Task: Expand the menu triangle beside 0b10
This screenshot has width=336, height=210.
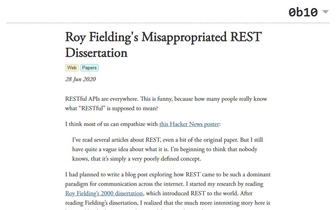Action: 325,12
